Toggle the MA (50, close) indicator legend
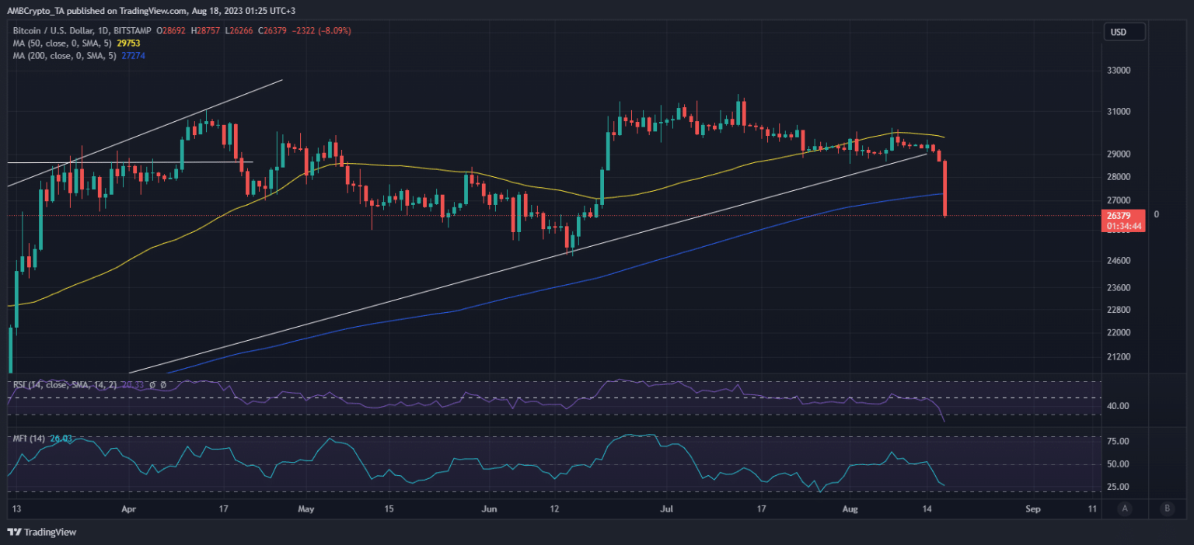Screen dimensions: 1194x545 (62, 44)
